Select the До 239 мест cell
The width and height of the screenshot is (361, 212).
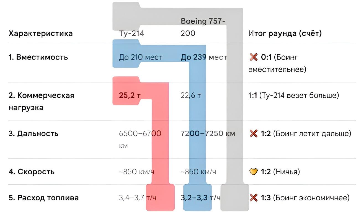204,57
